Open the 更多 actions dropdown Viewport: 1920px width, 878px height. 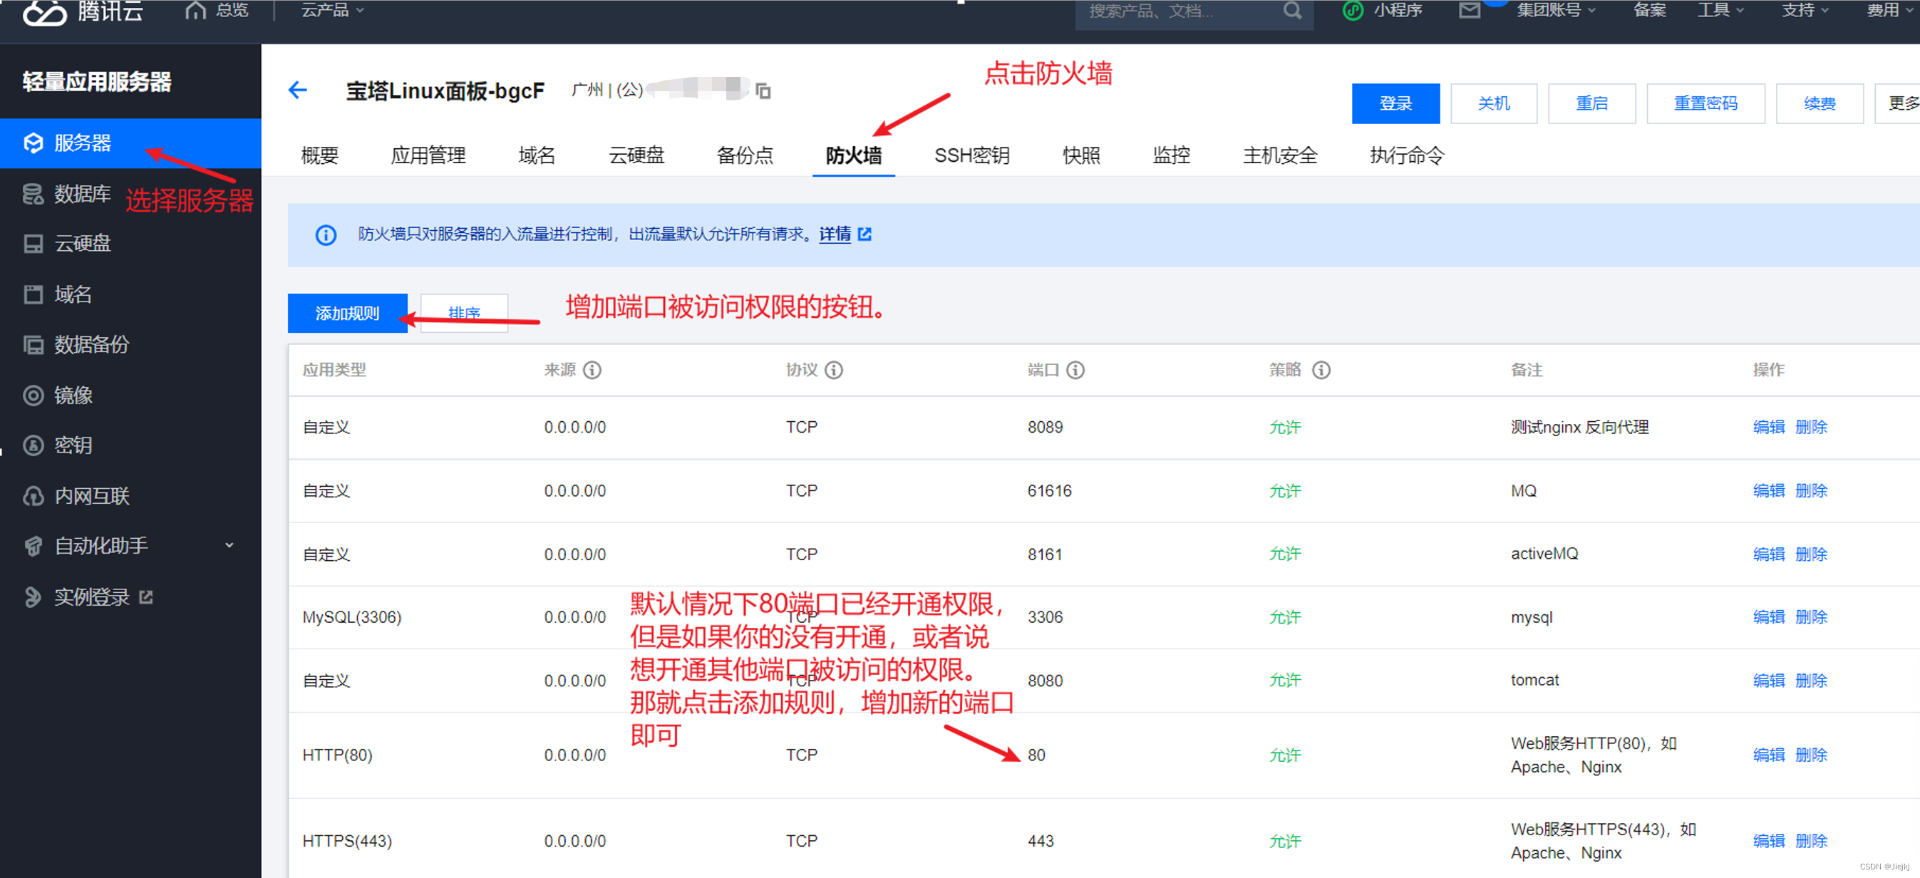click(1898, 103)
